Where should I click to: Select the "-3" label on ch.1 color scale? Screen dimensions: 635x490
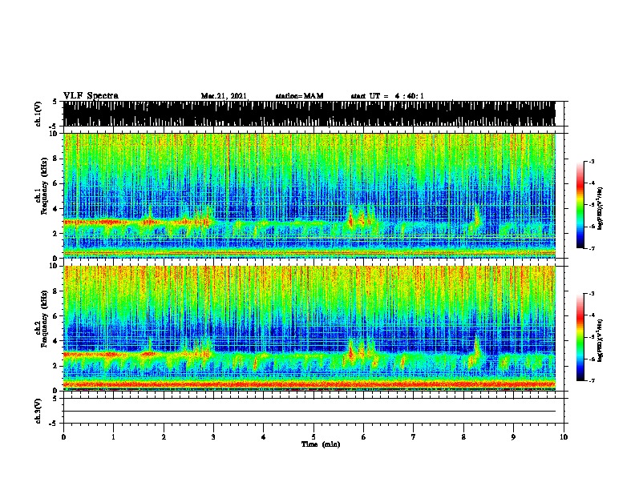592,161
